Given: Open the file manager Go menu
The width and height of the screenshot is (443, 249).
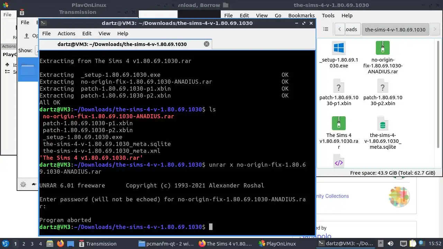Looking at the screenshot, I should (278, 16).
